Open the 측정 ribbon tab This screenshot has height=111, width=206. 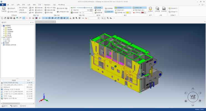click(34, 5)
